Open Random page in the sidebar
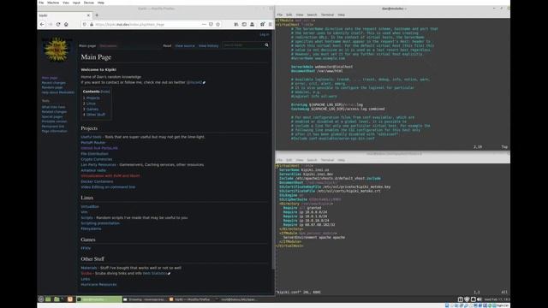This screenshot has height=308, width=548. point(52,87)
